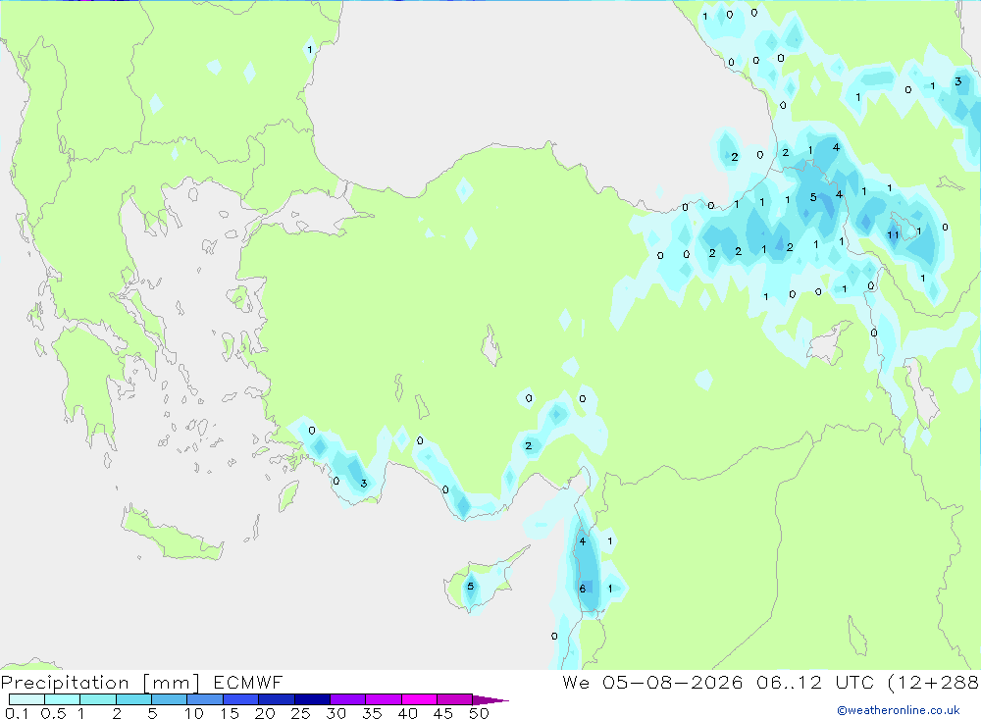This screenshot has height=719, width=981.
Task: Click the '11' precipitation value near Lake Van
Action: 893,235
